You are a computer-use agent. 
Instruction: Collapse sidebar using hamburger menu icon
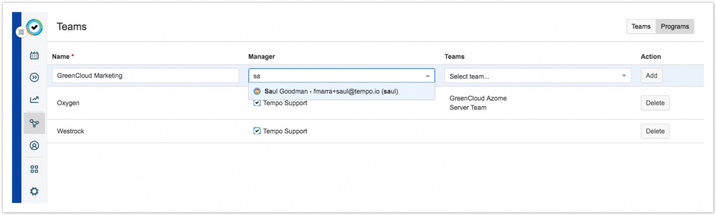click(21, 32)
